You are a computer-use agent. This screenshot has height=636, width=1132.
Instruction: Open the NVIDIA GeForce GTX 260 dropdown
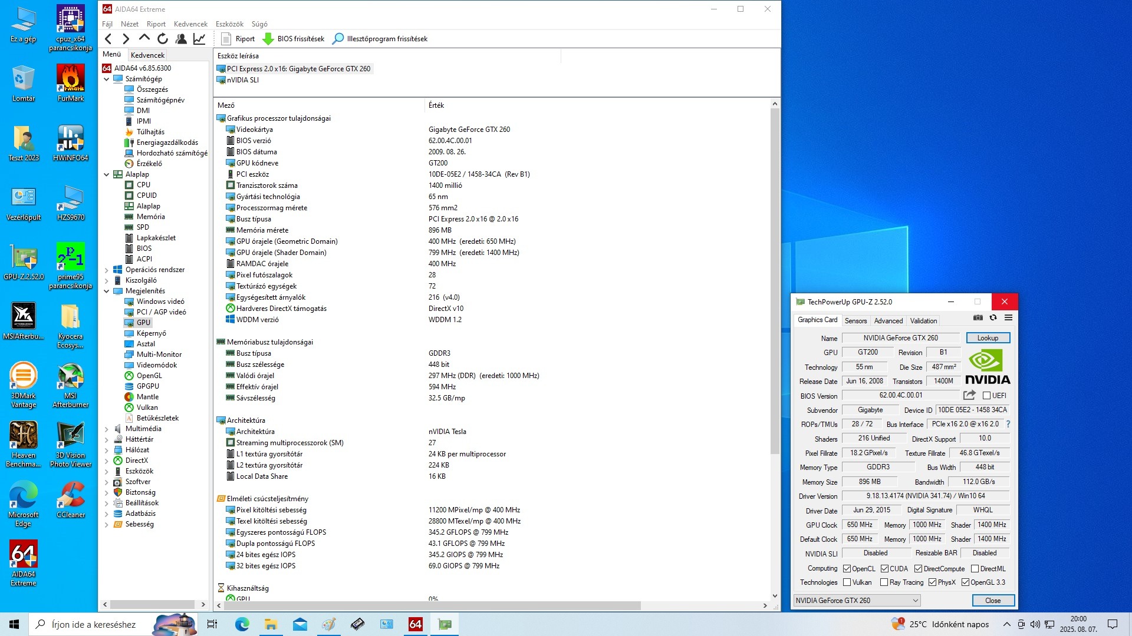(857, 601)
